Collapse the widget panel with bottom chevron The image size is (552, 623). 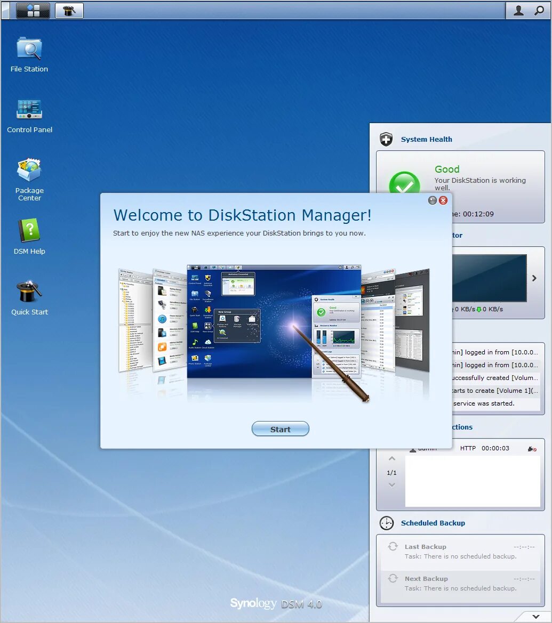click(x=535, y=617)
